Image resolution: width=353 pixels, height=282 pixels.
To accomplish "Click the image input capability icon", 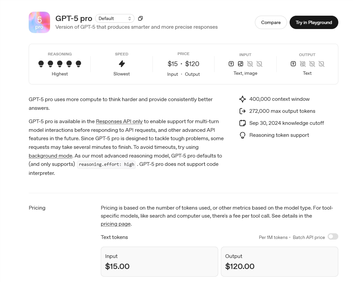I will tap(241, 63).
